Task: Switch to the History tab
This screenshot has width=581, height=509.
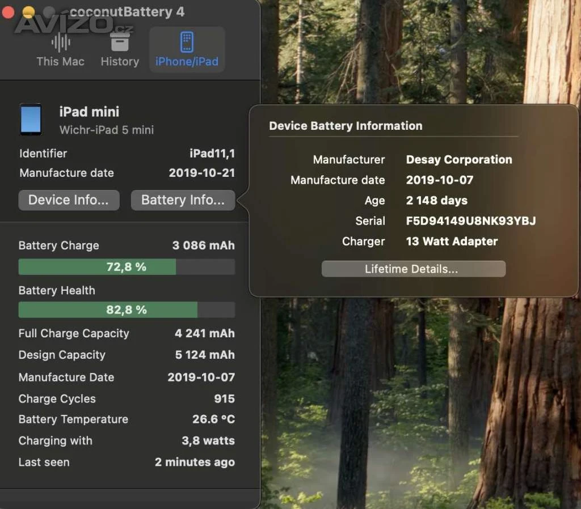Action: [x=120, y=50]
